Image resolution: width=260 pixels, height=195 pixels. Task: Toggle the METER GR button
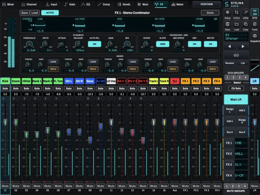[210, 44]
